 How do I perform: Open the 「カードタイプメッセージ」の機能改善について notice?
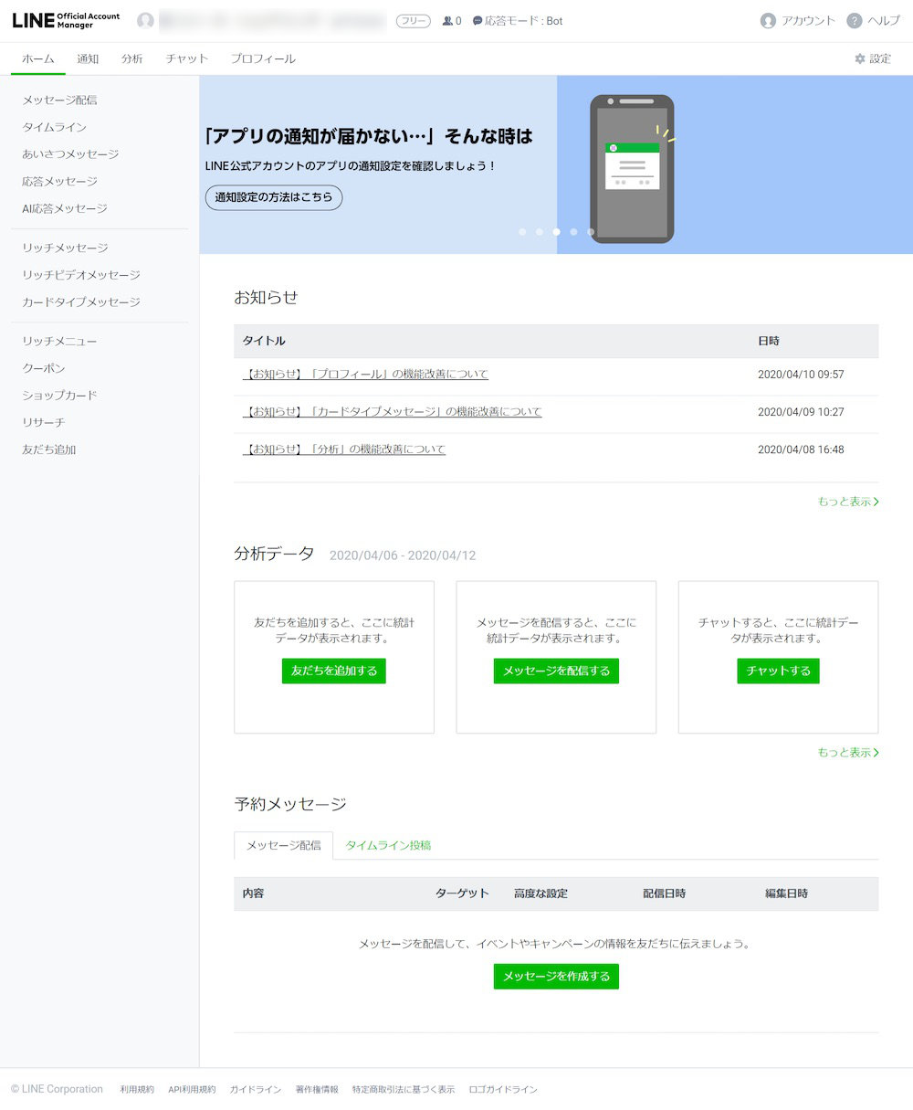click(x=392, y=411)
